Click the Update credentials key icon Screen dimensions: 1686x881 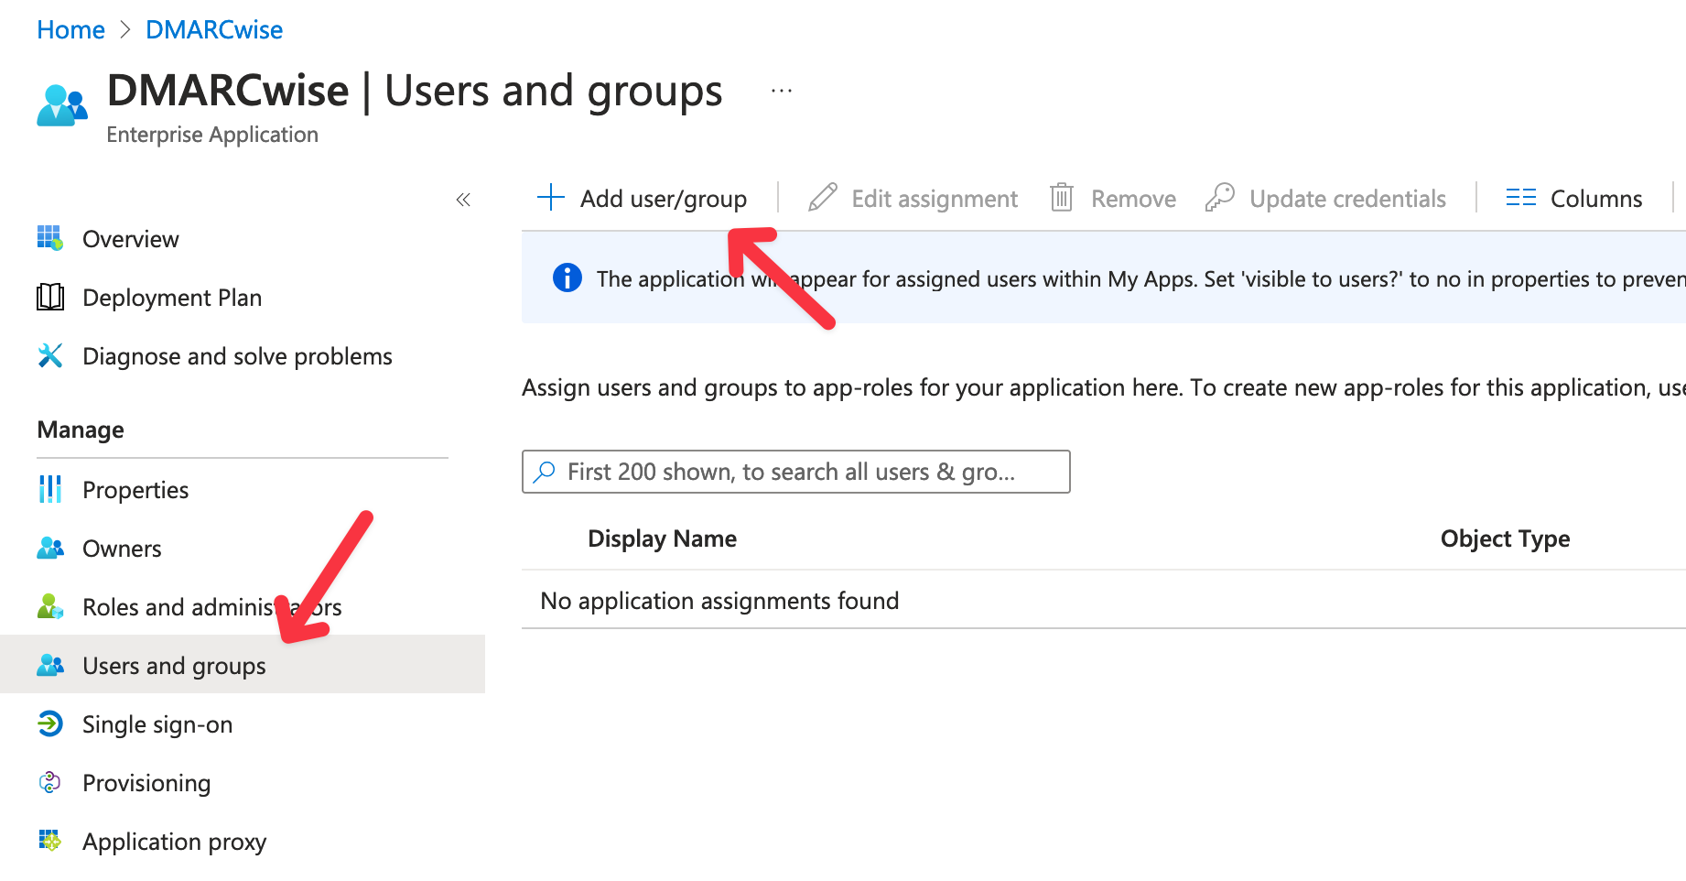1219,198
